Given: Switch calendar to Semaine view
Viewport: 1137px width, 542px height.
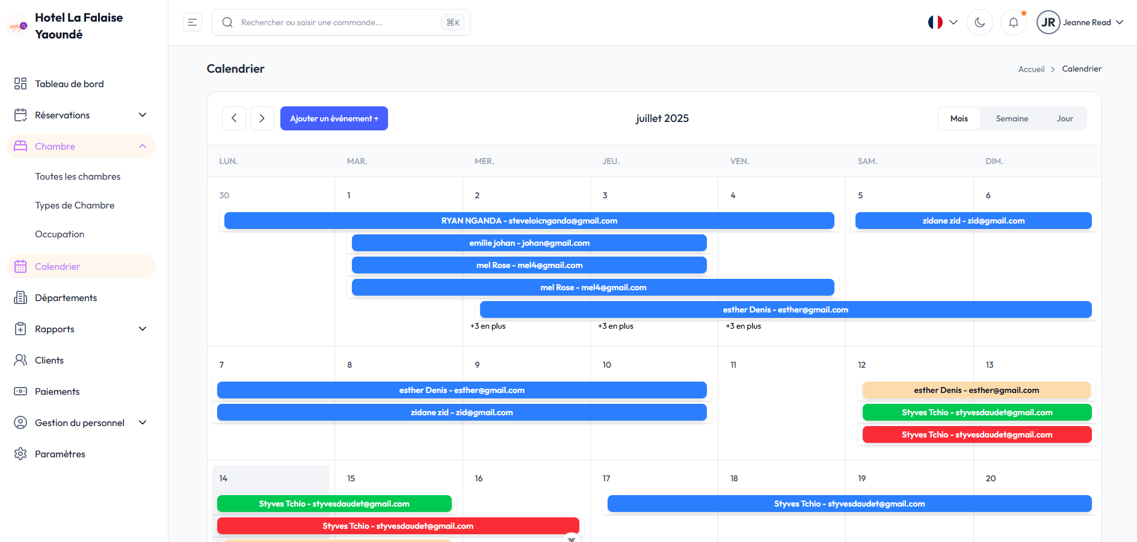Looking at the screenshot, I should [x=1012, y=119].
